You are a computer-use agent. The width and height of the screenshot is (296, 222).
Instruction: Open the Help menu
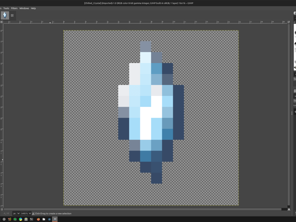pyautogui.click(x=33, y=8)
